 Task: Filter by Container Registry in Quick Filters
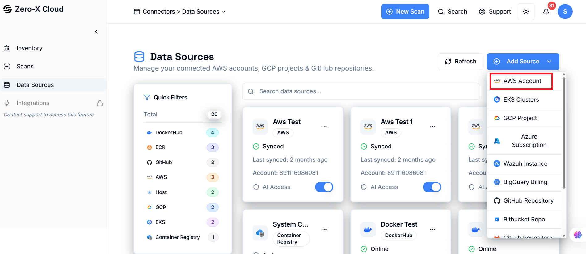coord(182,237)
